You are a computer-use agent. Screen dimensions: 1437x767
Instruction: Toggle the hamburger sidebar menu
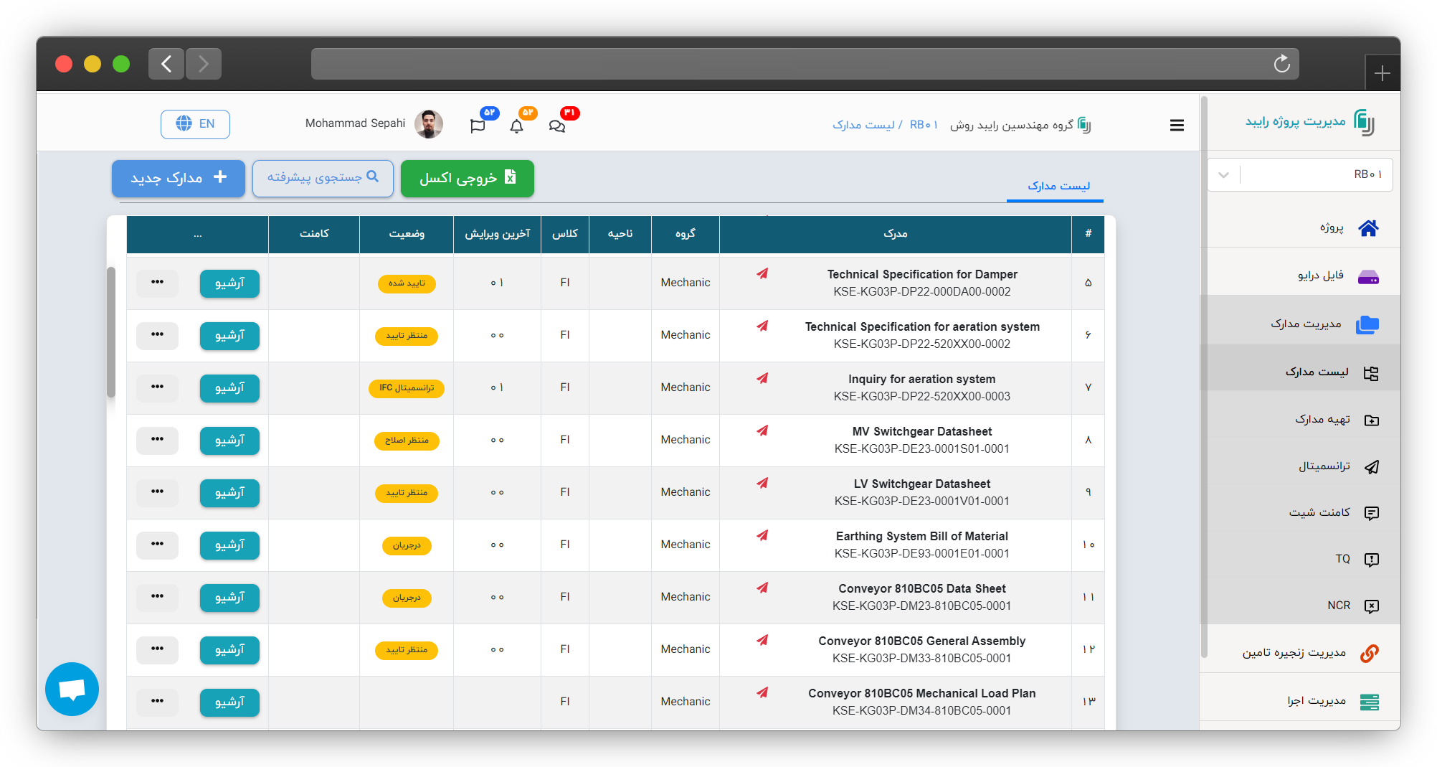1177,125
